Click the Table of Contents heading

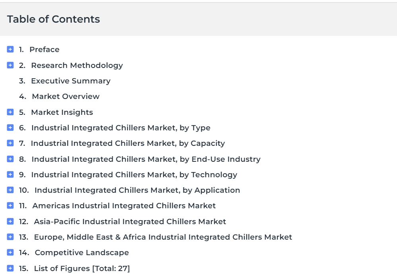pos(53,19)
